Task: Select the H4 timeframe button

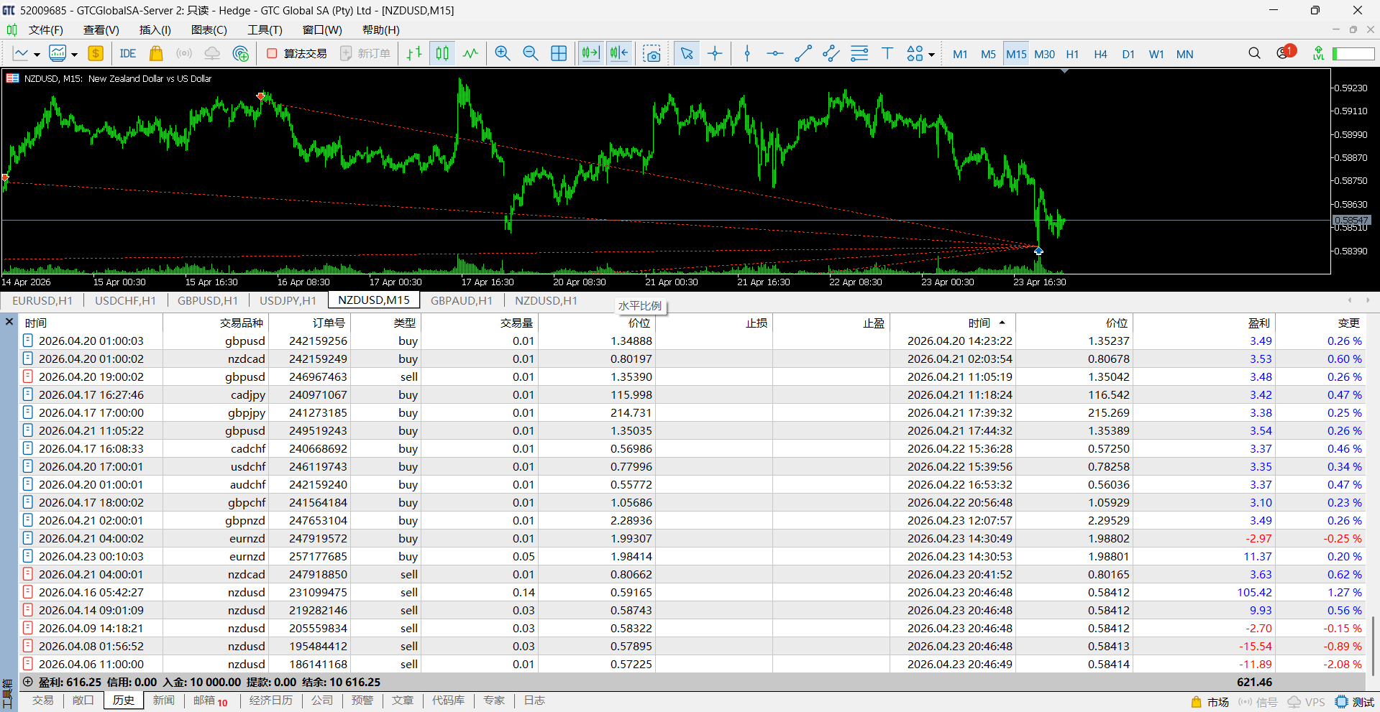Action: pyautogui.click(x=1100, y=54)
